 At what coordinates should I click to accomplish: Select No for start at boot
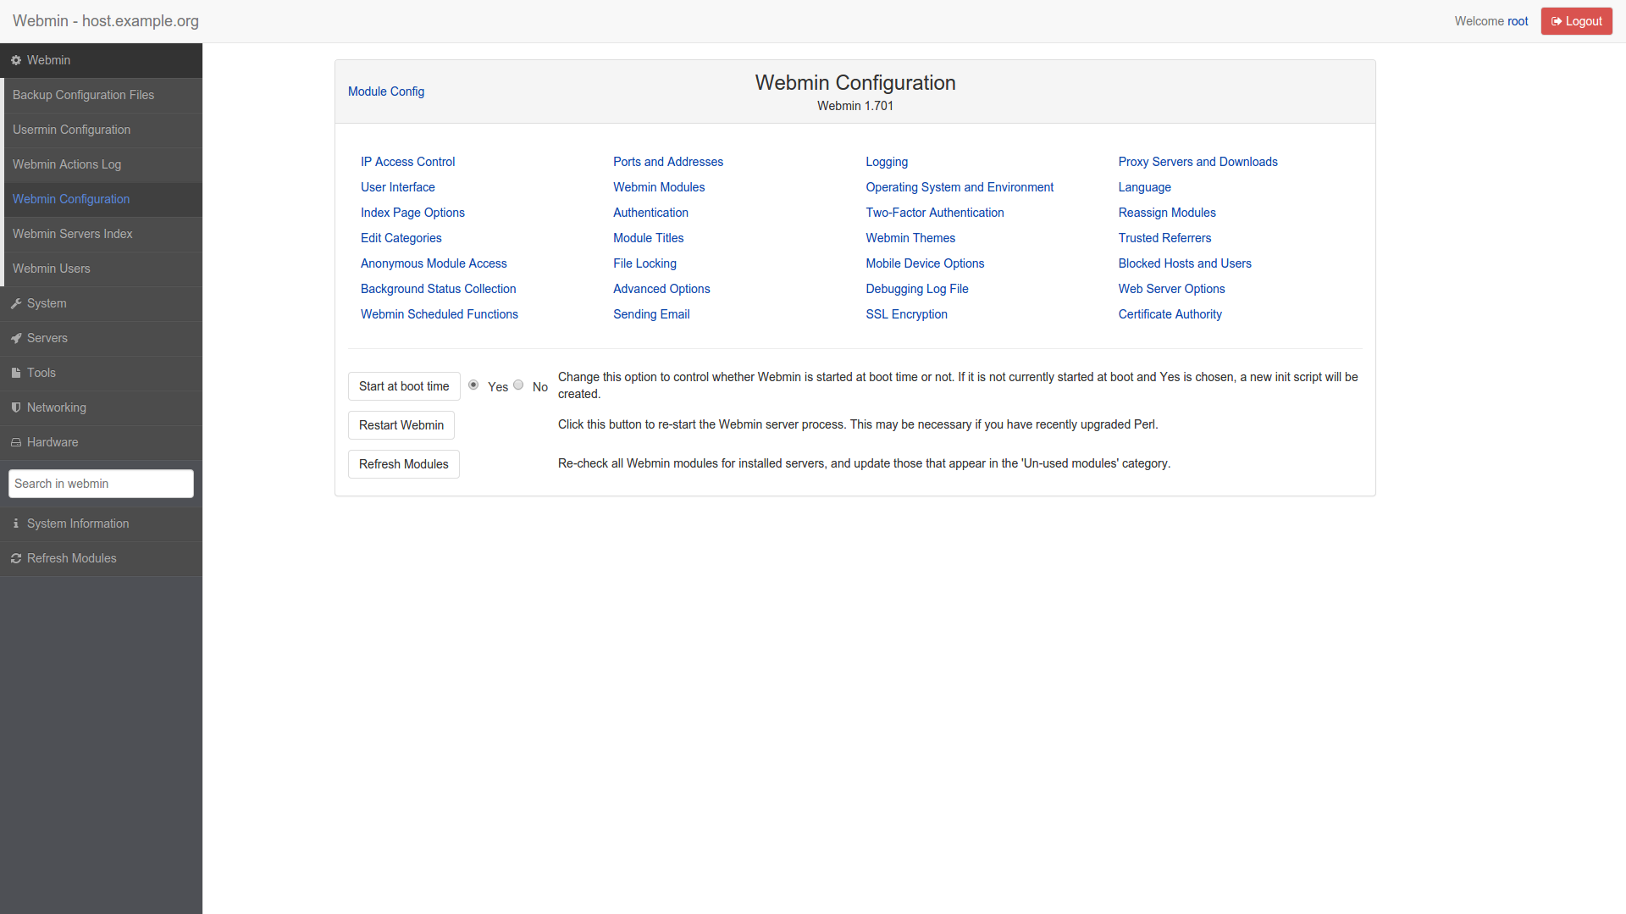click(518, 385)
